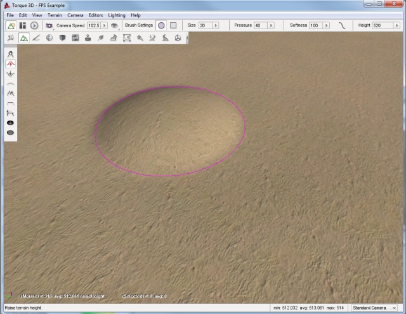This screenshot has width=406, height=314.
Task: Click the Play Game button in toolbar
Action: [x=34, y=25]
